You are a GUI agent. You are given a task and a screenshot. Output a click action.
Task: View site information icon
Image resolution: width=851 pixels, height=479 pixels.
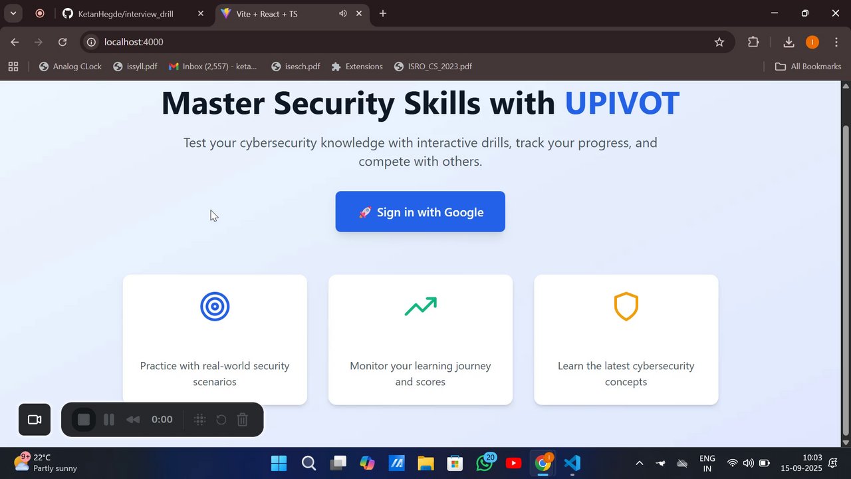tap(92, 42)
